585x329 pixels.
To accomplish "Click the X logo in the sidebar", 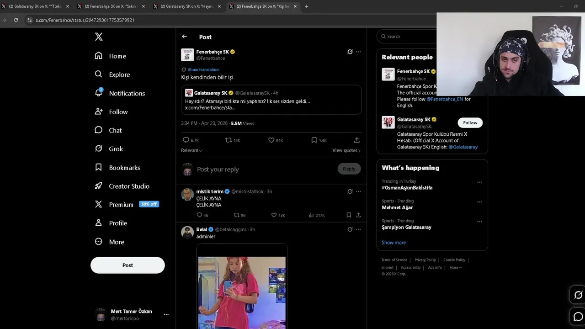I will click(x=99, y=37).
